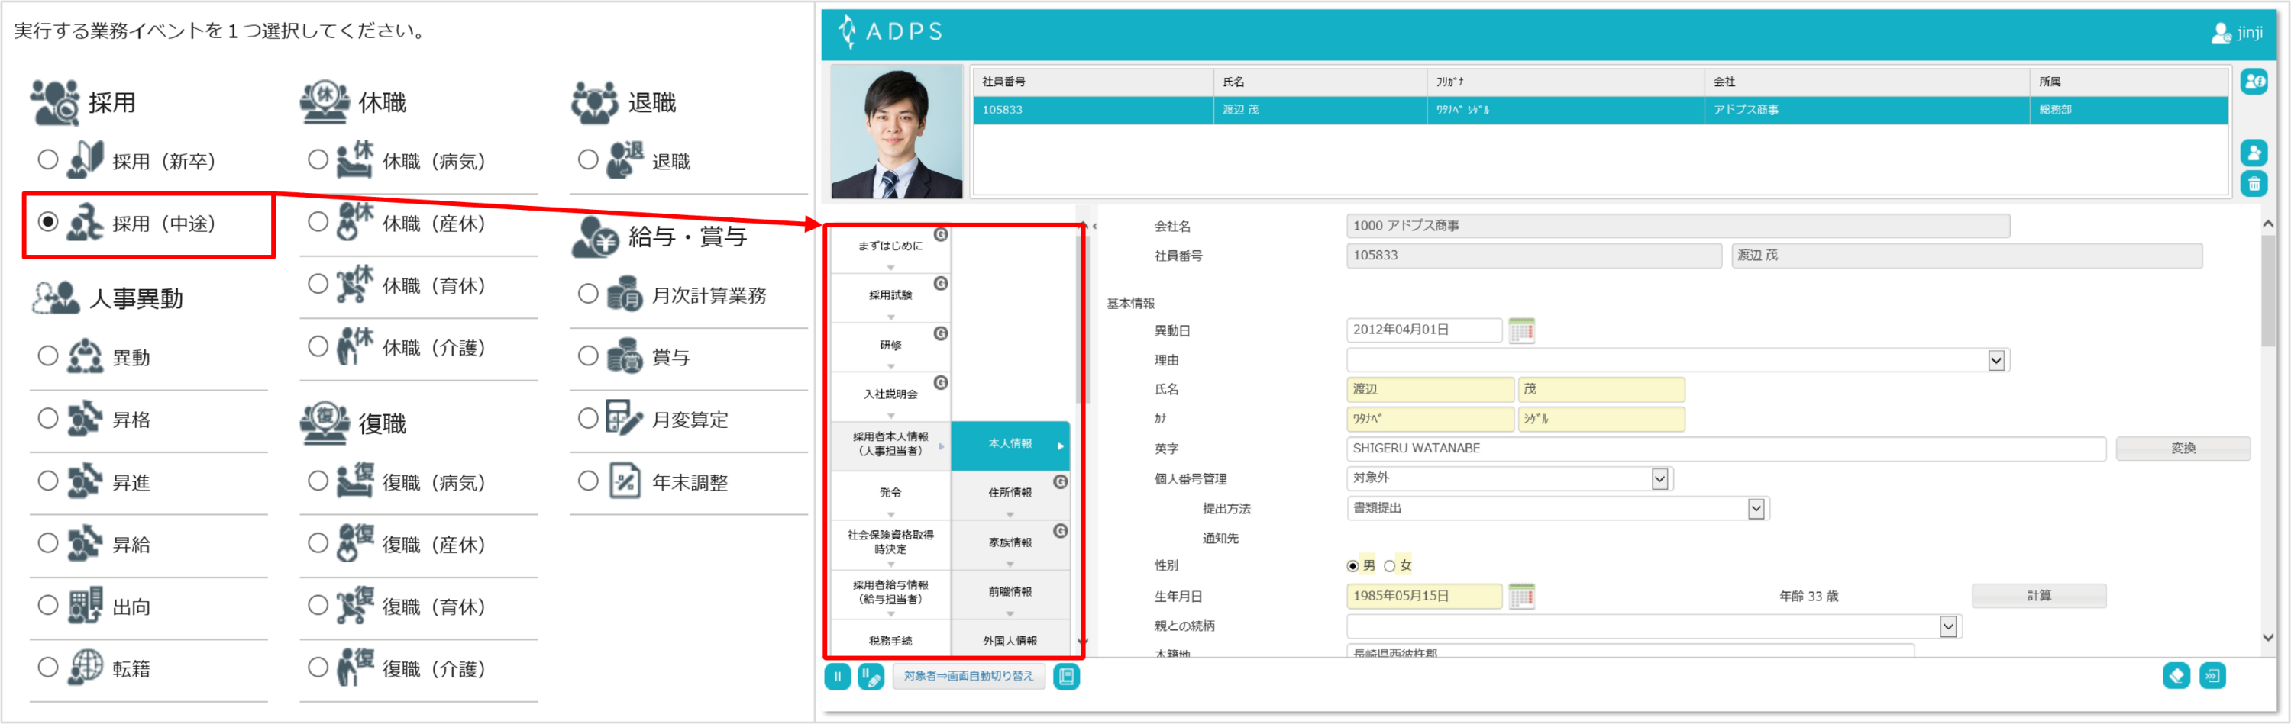Open the book manual icon in bottom toolbar
Viewport: 2291px width, 724px height.
[x=1065, y=676]
